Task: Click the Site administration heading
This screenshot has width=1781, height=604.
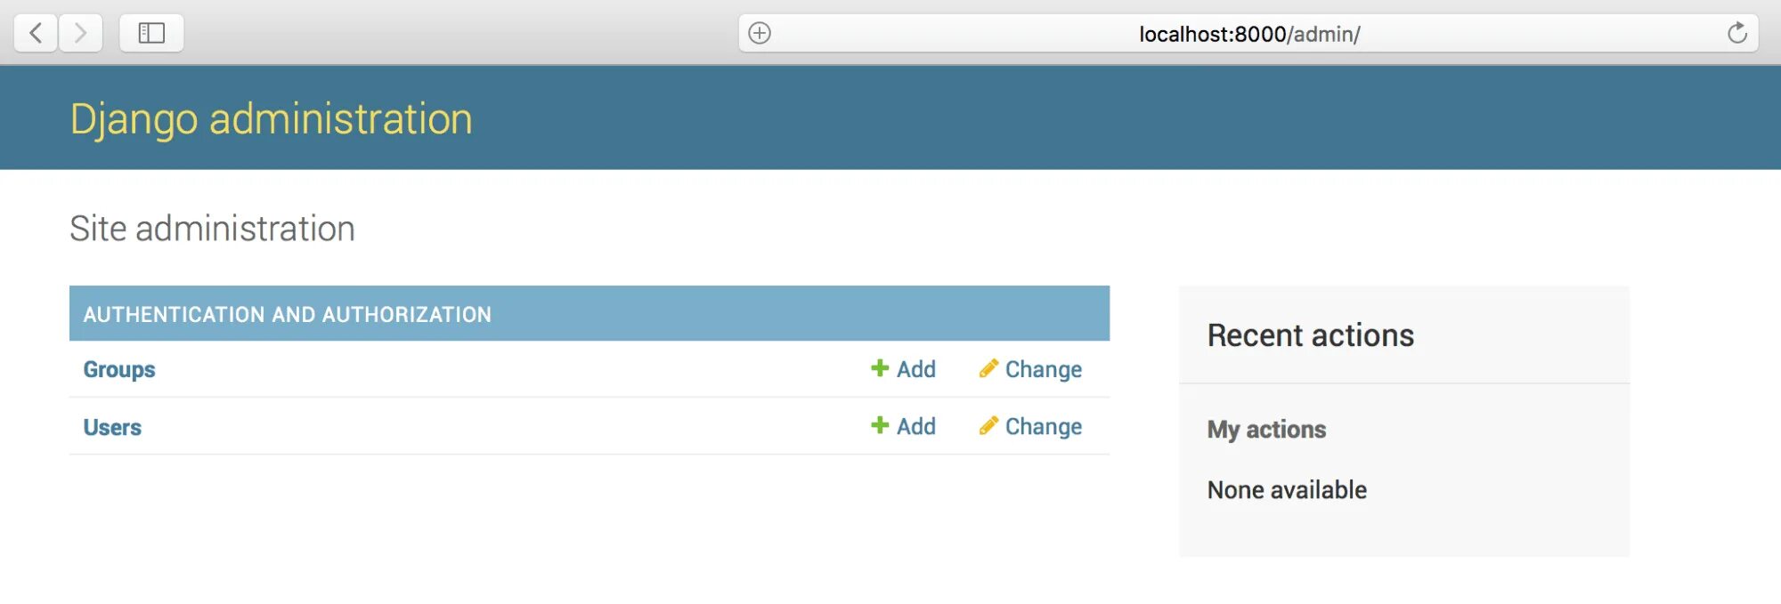Action: click(212, 229)
